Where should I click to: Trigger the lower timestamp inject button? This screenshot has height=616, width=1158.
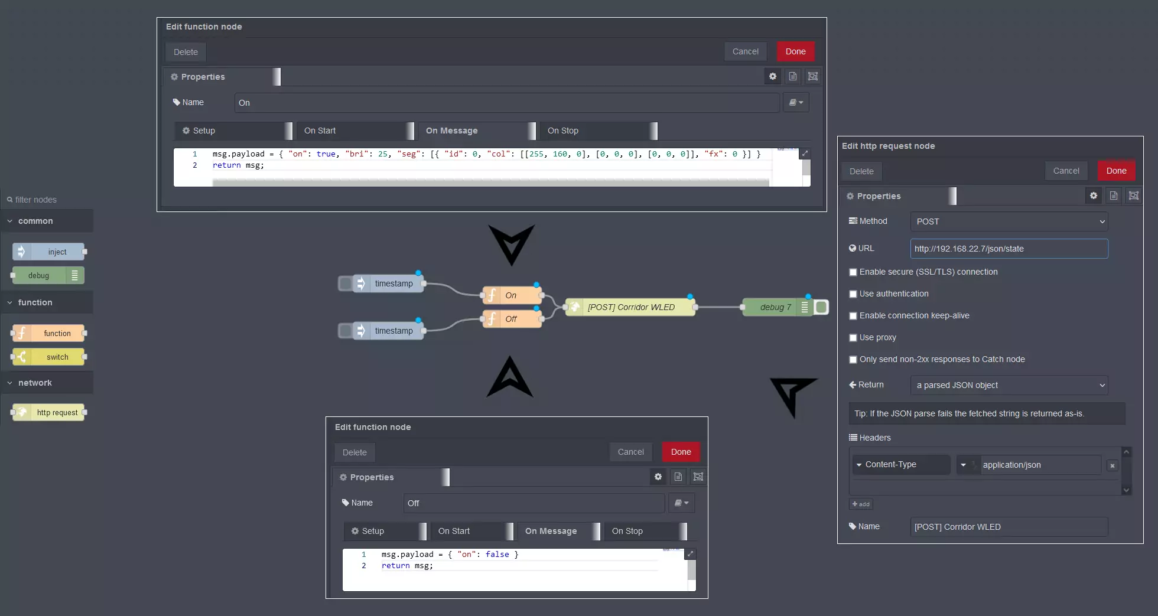[x=345, y=331]
